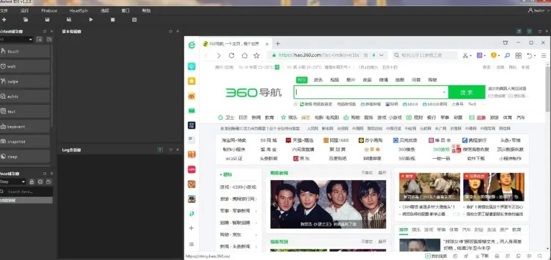The width and height of the screenshot is (551, 260).
Task: Open the HeadSpin menu
Action: coord(79,11)
